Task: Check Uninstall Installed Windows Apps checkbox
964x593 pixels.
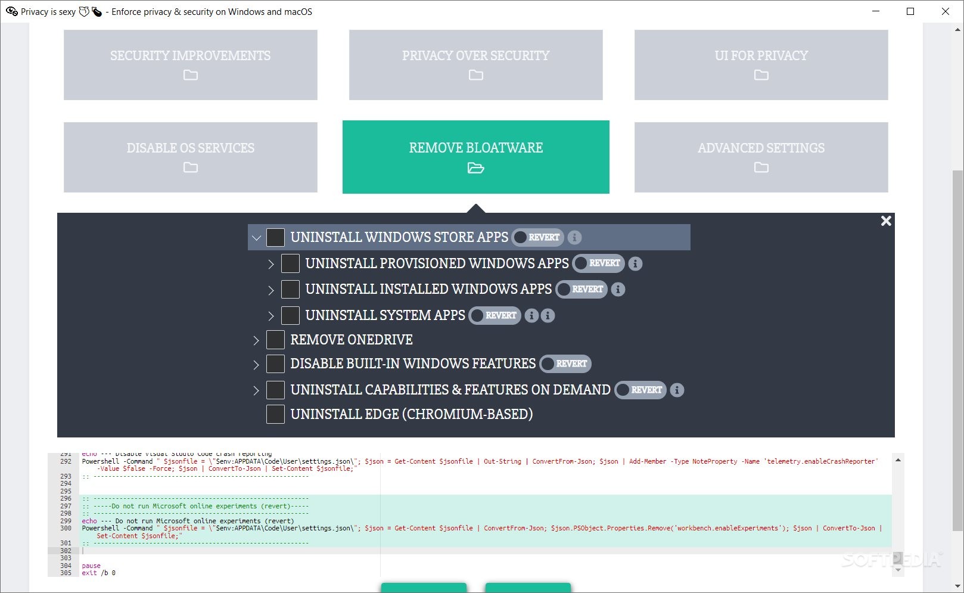Action: click(290, 289)
